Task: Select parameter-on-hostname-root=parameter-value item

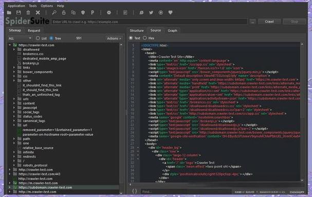Action: [58, 134]
